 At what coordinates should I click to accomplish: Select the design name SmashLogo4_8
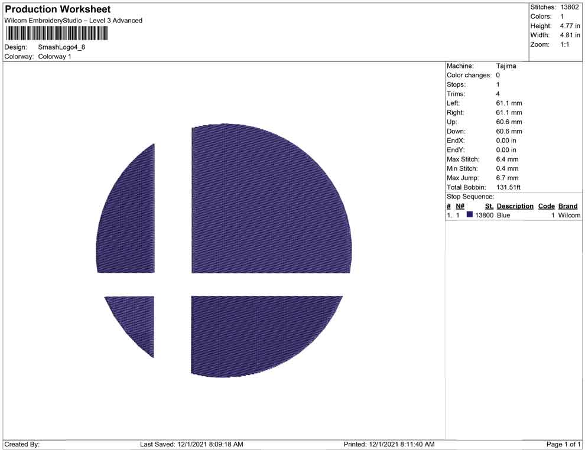61,47
